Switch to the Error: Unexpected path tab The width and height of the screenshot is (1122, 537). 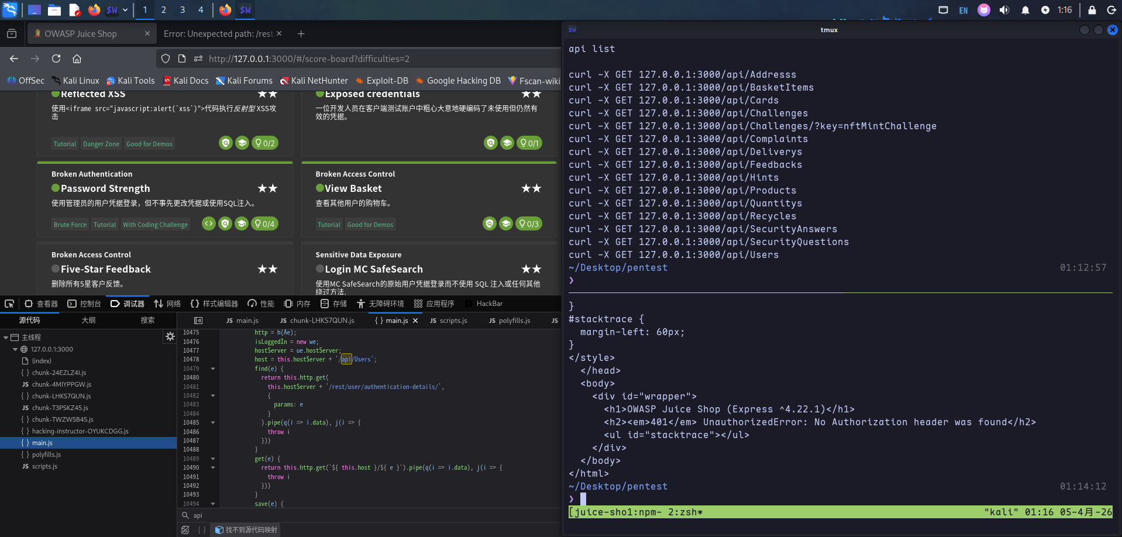point(218,34)
